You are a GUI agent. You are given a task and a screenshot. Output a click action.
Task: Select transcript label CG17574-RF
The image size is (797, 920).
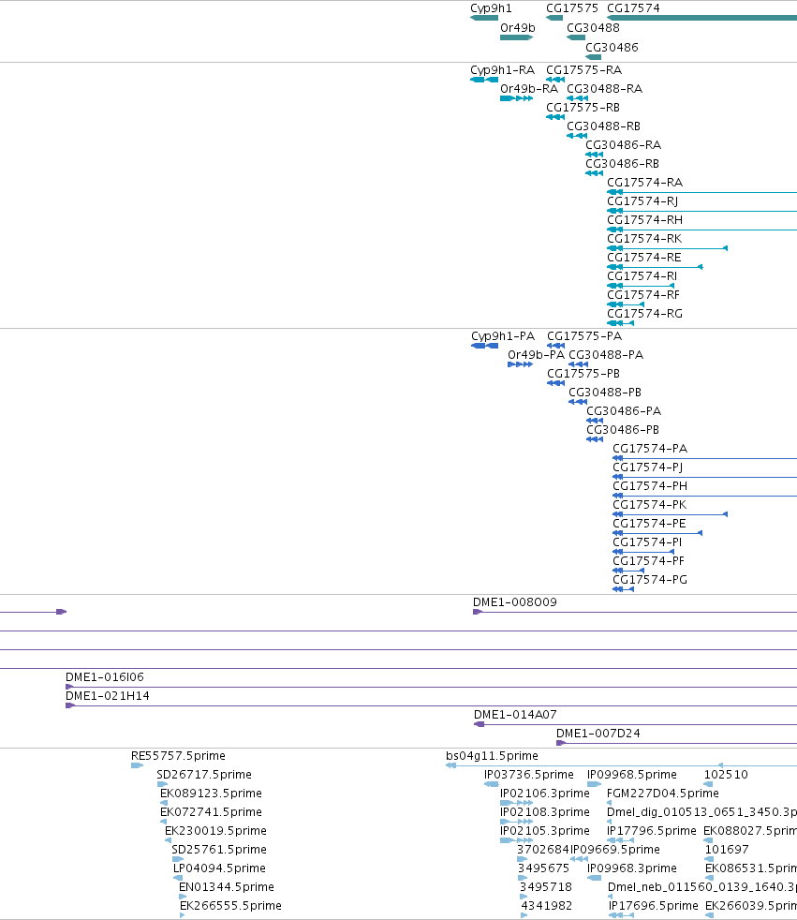pyautogui.click(x=643, y=295)
